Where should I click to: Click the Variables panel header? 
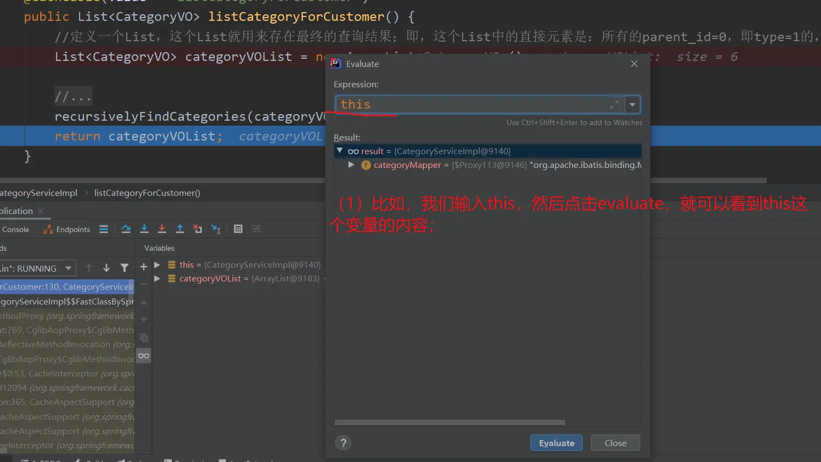159,248
